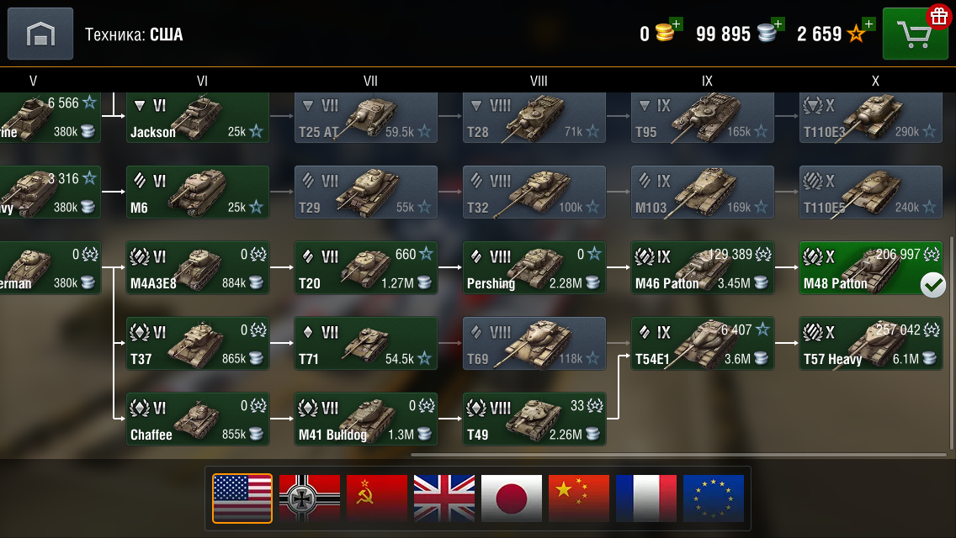The height and width of the screenshot is (538, 956).
Task: Click the vertical tech tree scrollbar
Action: (x=951, y=345)
